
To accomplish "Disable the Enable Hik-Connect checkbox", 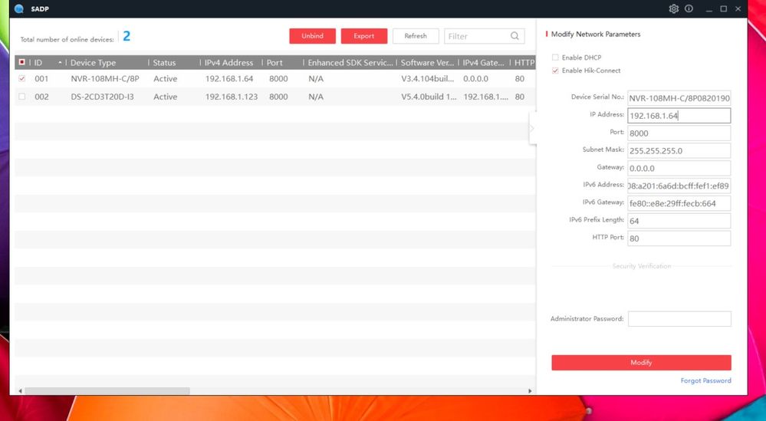I will click(555, 71).
